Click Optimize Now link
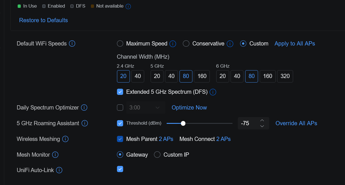This screenshot has height=185, width=345. pyautogui.click(x=189, y=108)
